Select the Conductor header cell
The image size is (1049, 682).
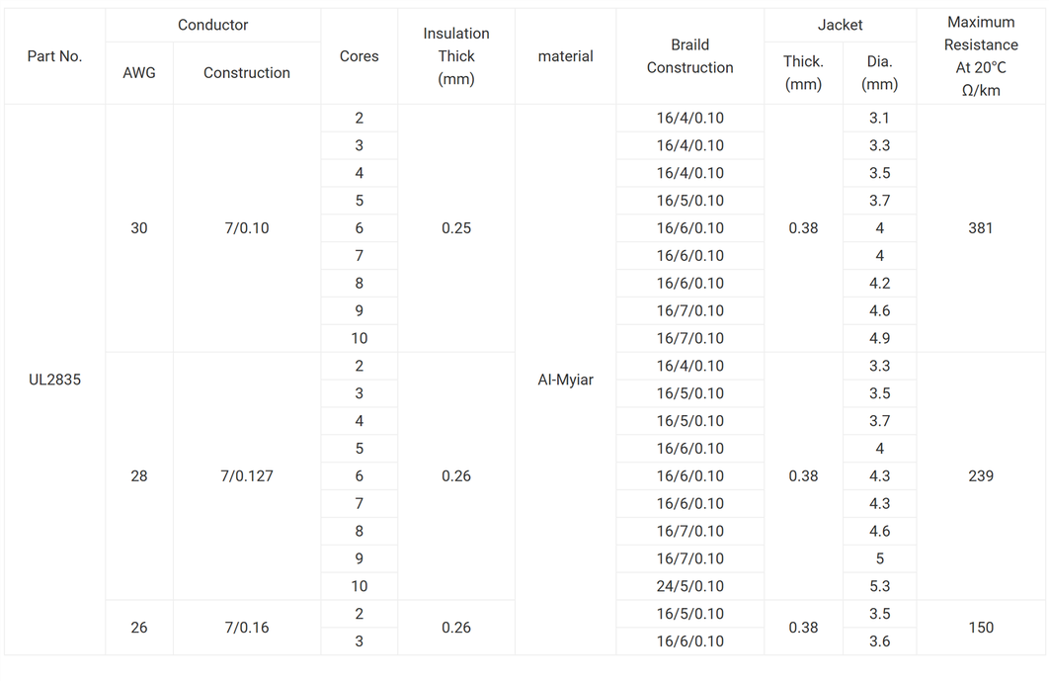(212, 25)
